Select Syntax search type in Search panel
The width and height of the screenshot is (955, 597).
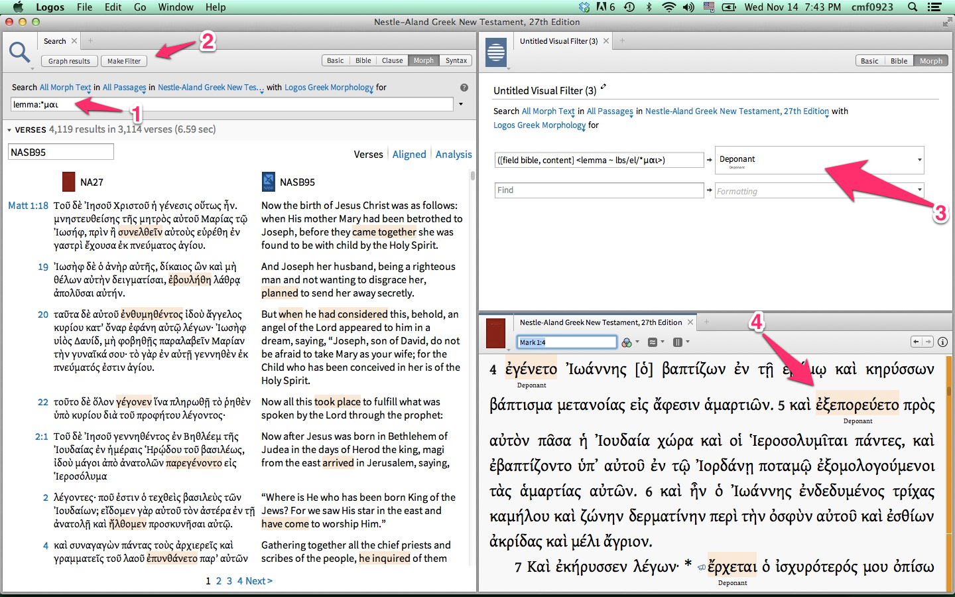(x=456, y=60)
